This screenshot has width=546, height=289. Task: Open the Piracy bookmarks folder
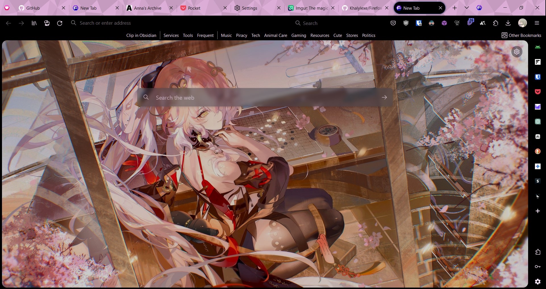click(241, 35)
